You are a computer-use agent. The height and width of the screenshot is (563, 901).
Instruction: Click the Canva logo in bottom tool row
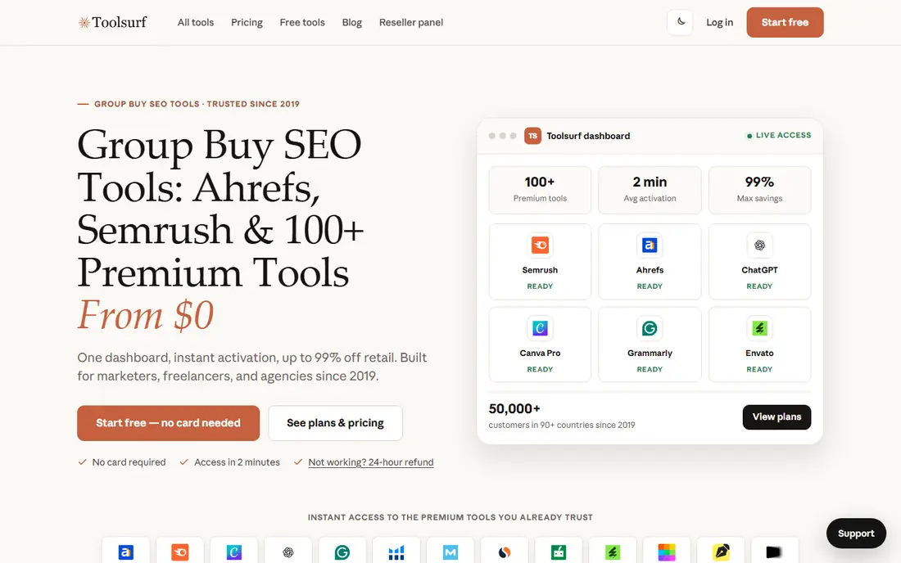coord(234,552)
